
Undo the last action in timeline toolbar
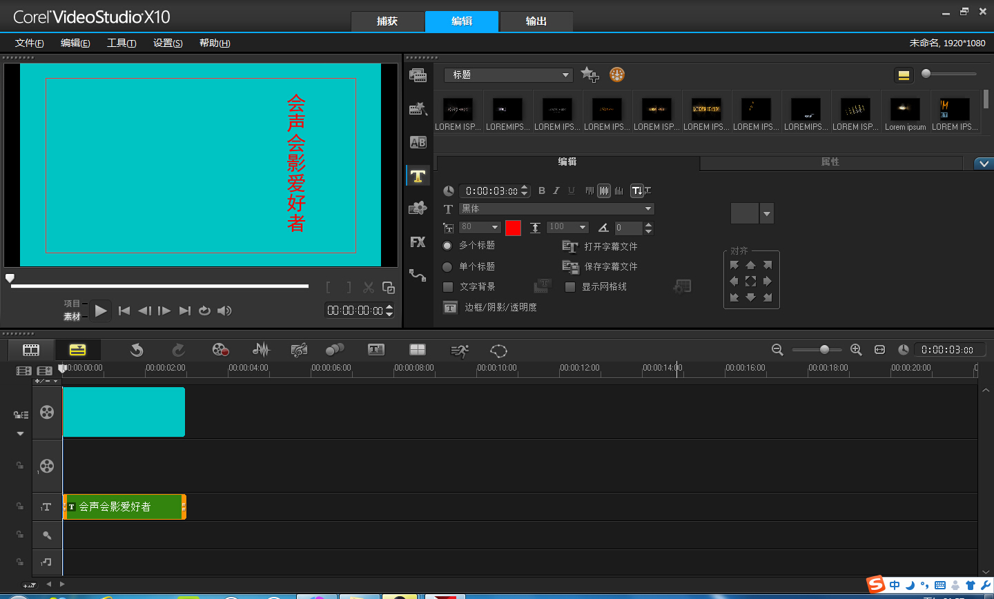pyautogui.click(x=137, y=350)
